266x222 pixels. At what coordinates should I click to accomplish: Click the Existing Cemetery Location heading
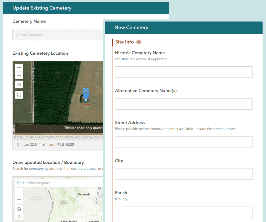(x=40, y=53)
